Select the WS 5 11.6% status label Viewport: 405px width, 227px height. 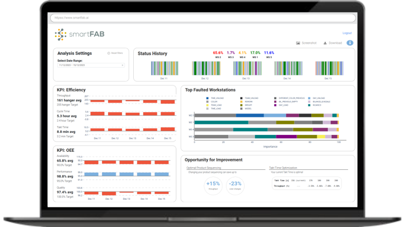point(269,54)
